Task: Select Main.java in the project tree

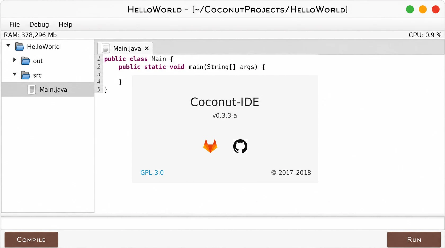Action: pyautogui.click(x=48, y=90)
